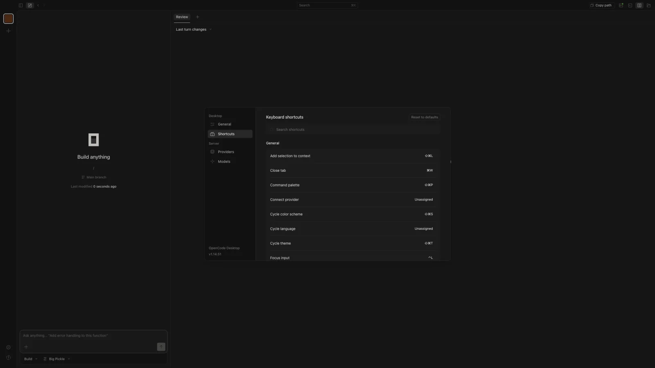This screenshot has width=655, height=368.
Task: Go back with the left arrow
Action: point(38,5)
